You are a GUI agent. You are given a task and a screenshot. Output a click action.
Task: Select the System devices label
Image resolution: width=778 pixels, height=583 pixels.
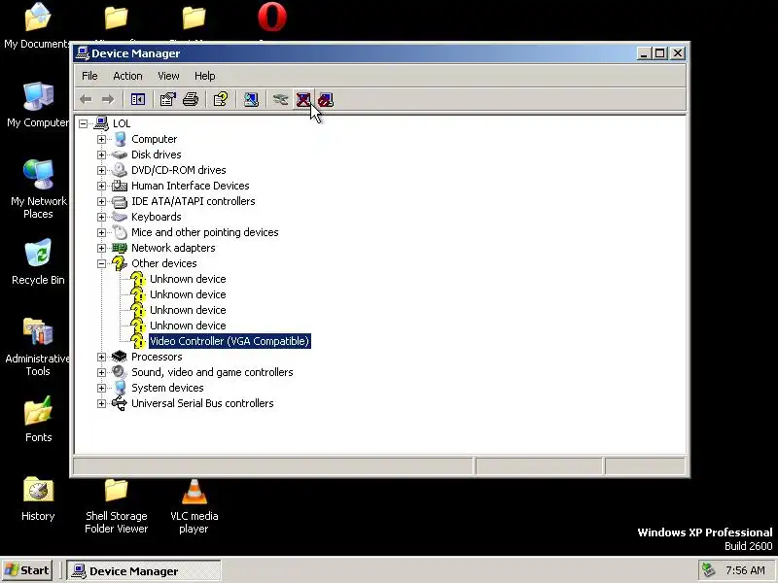167,388
